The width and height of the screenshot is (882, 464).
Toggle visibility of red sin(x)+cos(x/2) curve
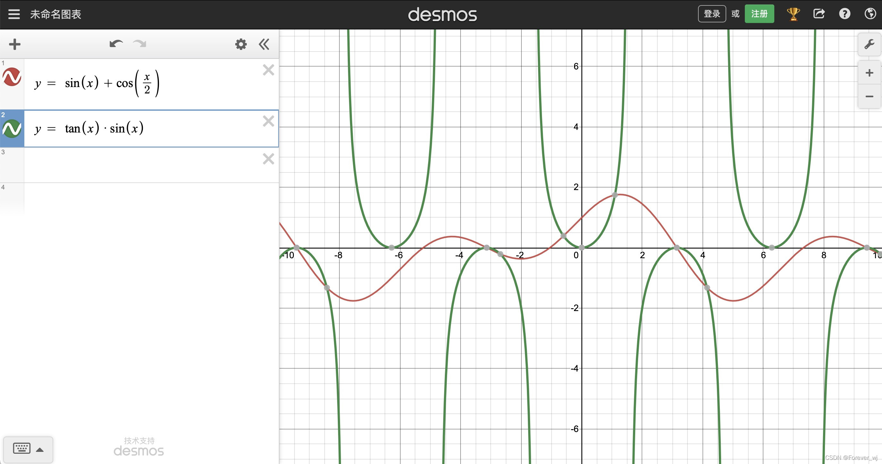pyautogui.click(x=12, y=76)
